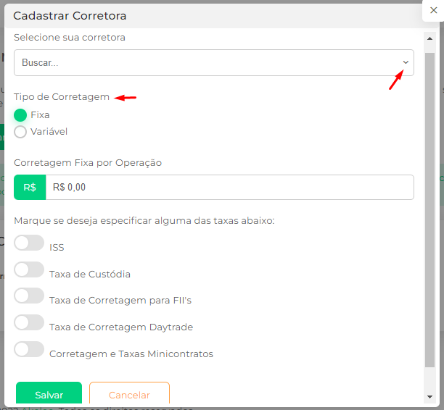444x410 pixels.
Task: Click the Tipo de Corretagem label
Action: tap(62, 97)
